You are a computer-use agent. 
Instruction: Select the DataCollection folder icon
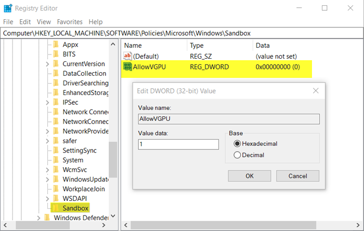(56, 73)
